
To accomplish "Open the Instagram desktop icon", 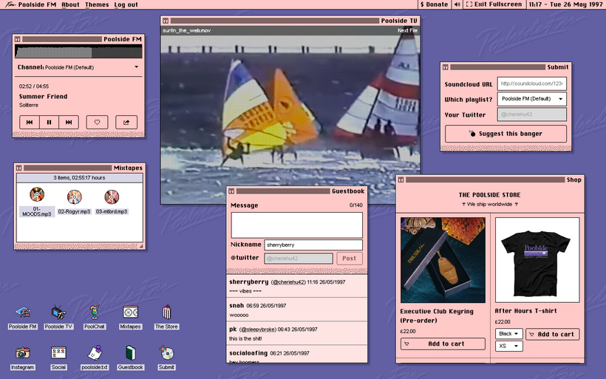I will coord(23,354).
